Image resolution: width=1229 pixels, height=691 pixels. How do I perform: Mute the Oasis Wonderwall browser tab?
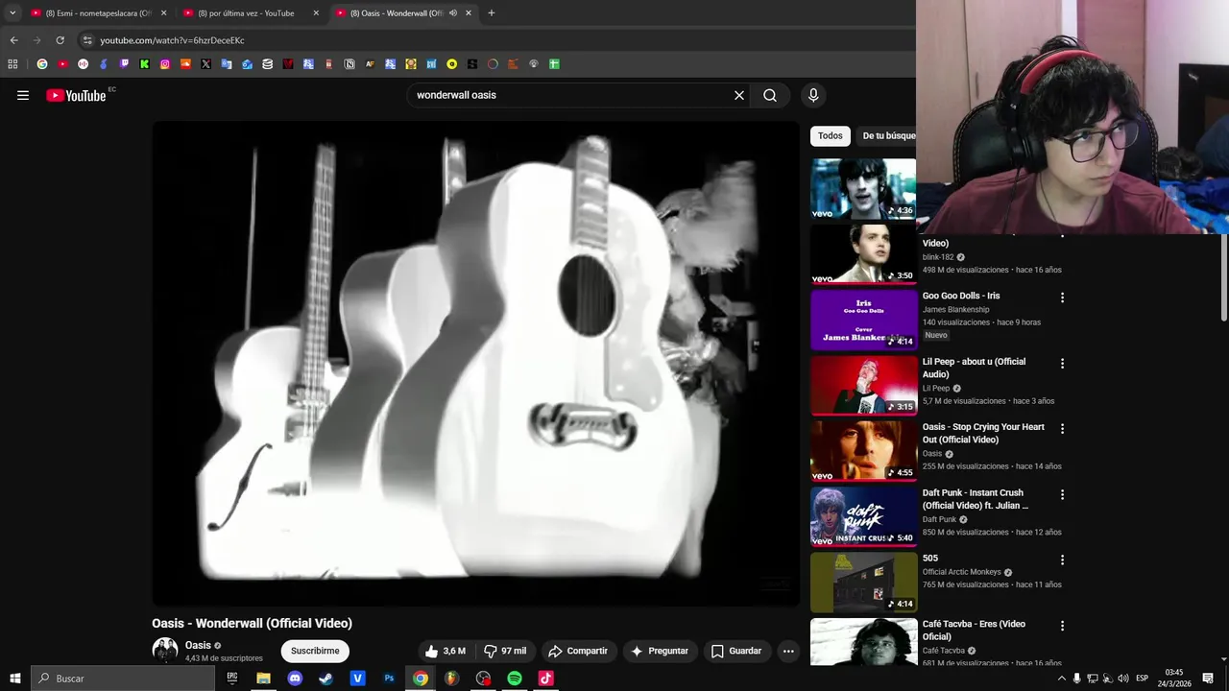click(453, 13)
